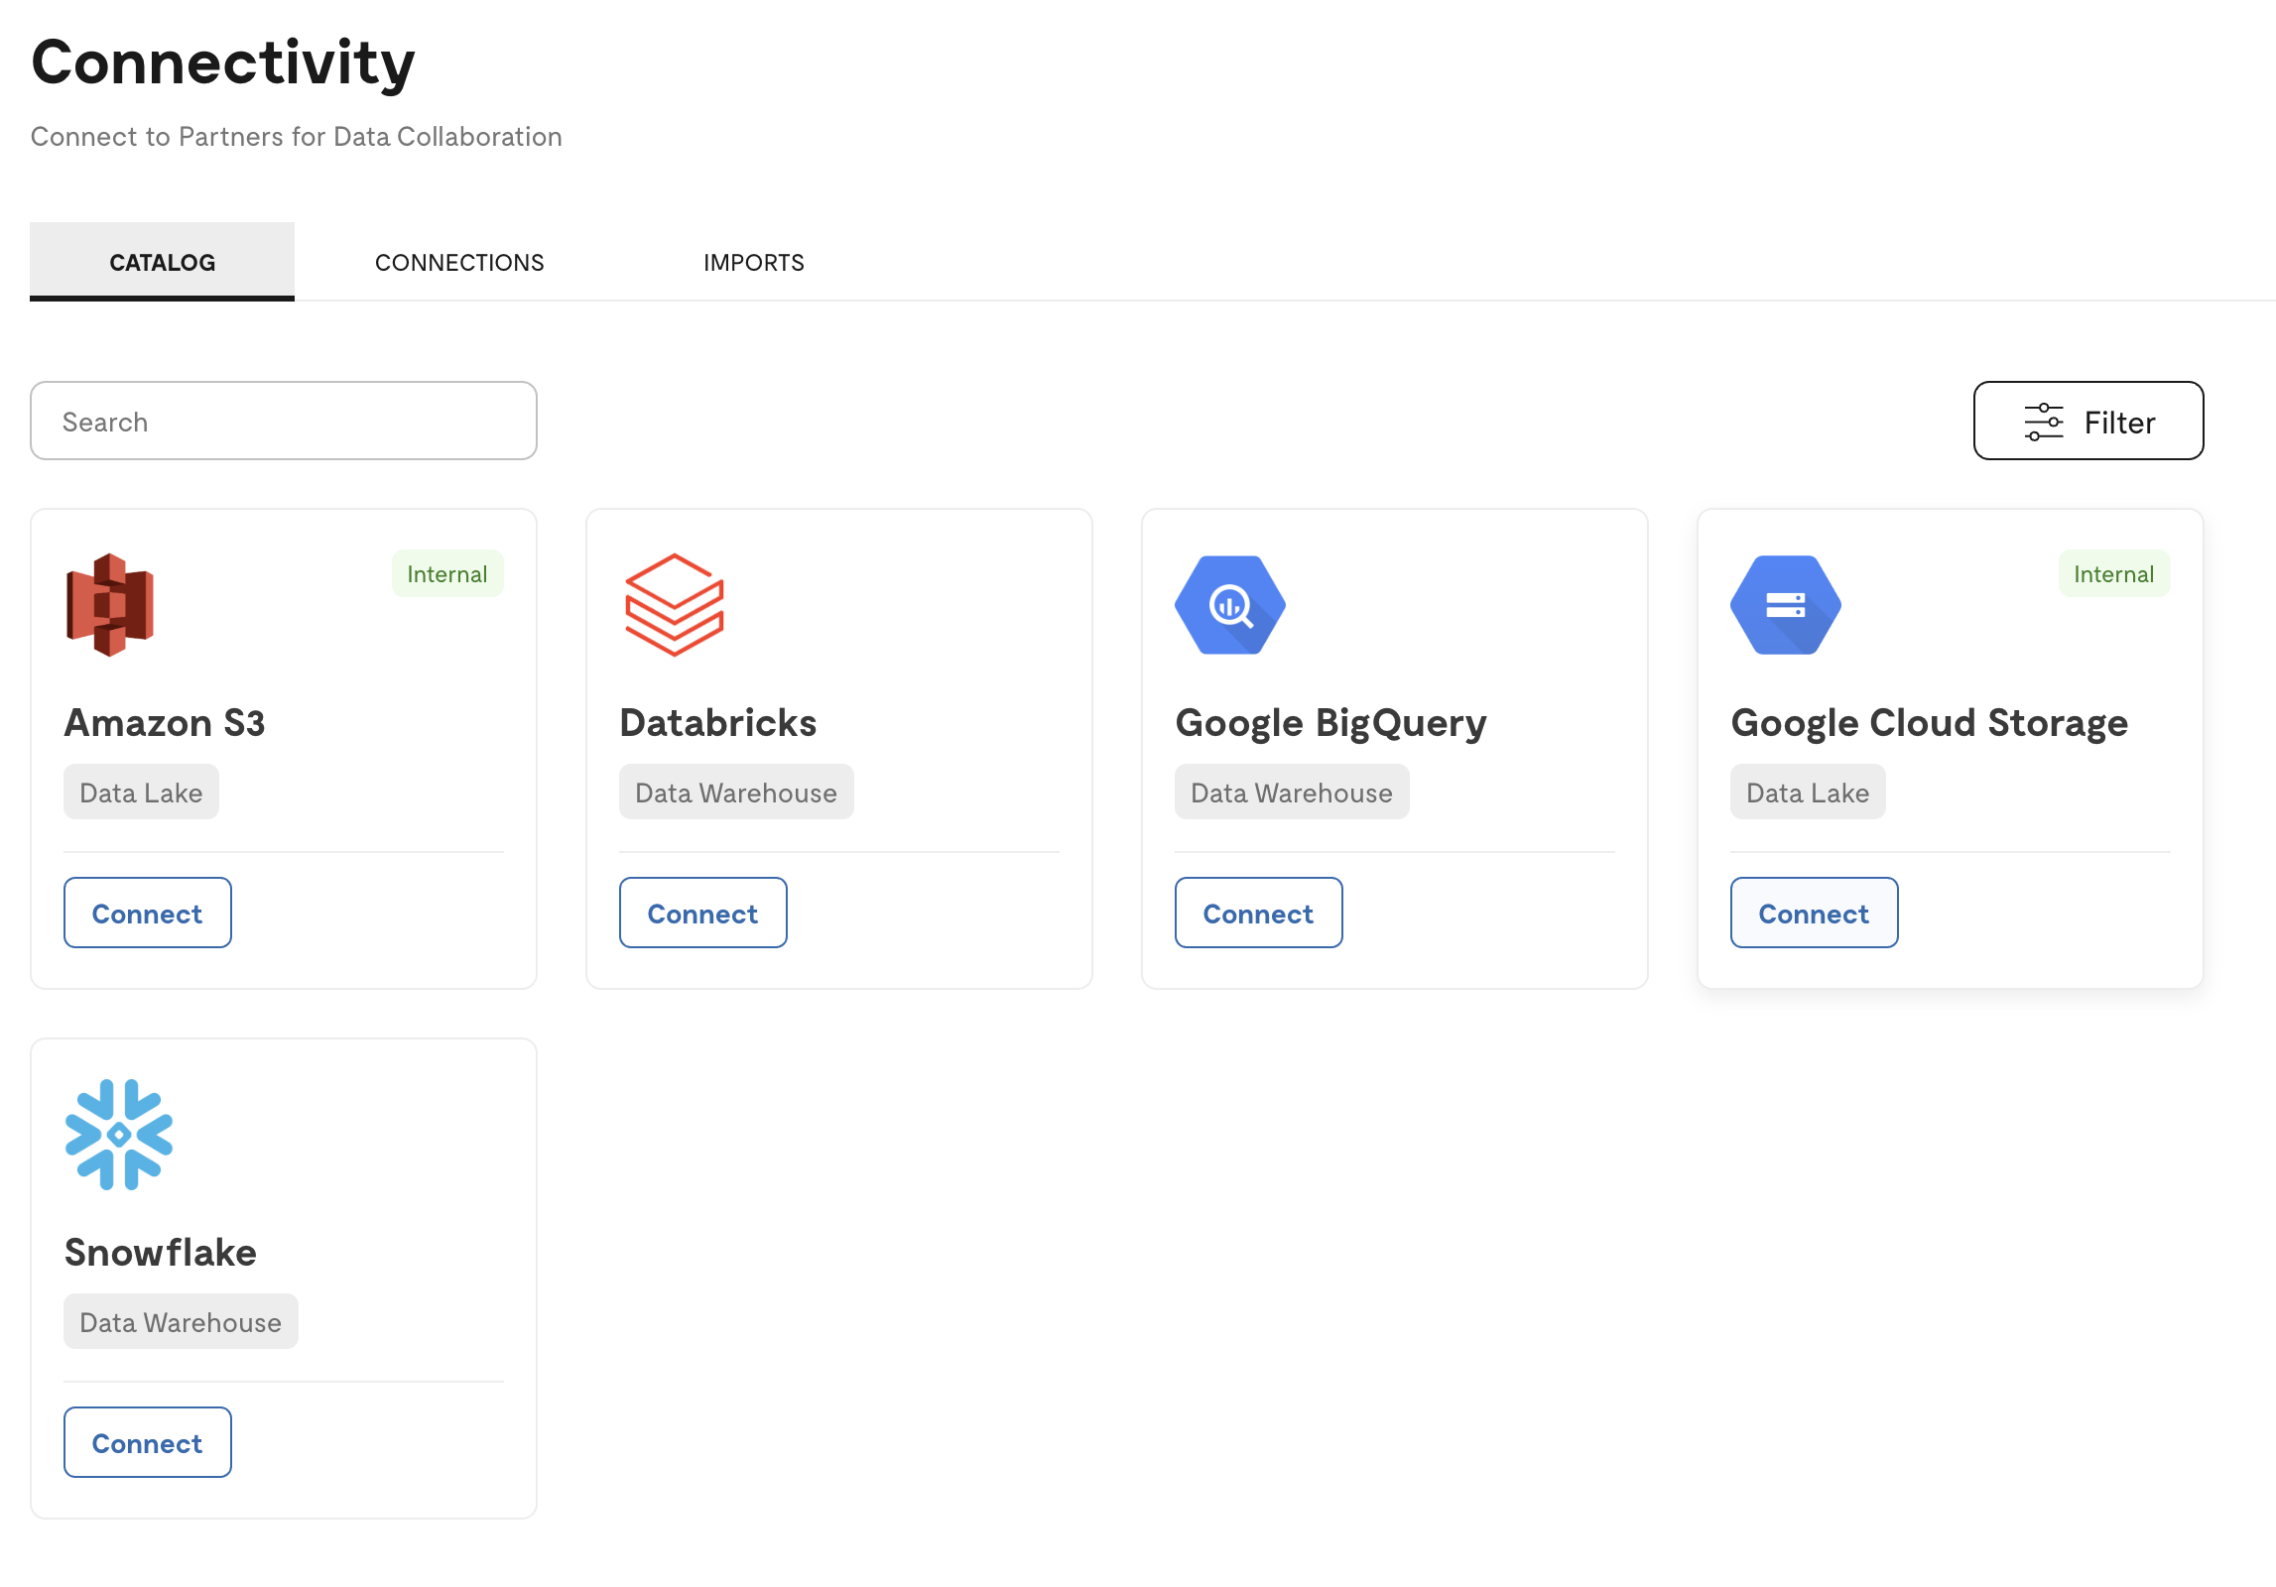The width and height of the screenshot is (2276, 1587).
Task: Select the Databricks card title
Action: coord(718,723)
